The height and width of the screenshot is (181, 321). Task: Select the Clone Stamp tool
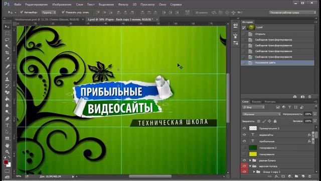click(x=7, y=79)
